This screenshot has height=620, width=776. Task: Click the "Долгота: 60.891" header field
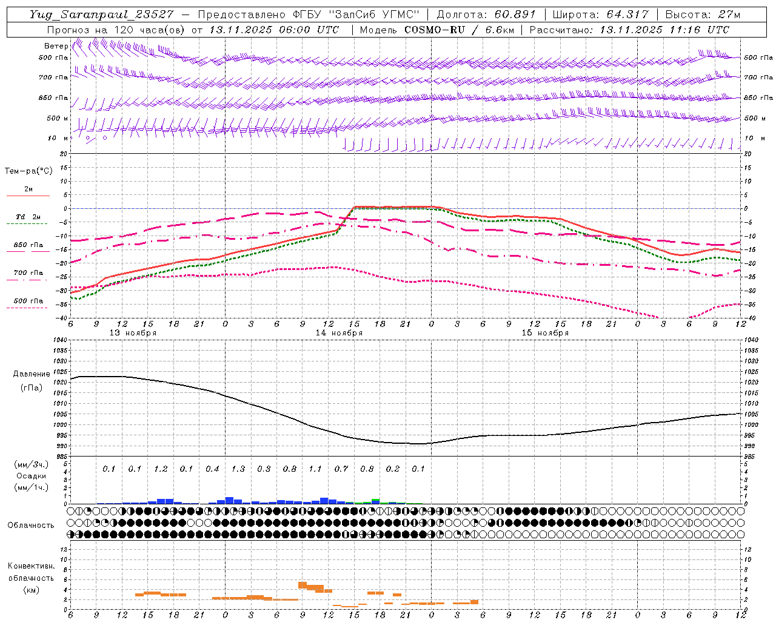tap(486, 15)
